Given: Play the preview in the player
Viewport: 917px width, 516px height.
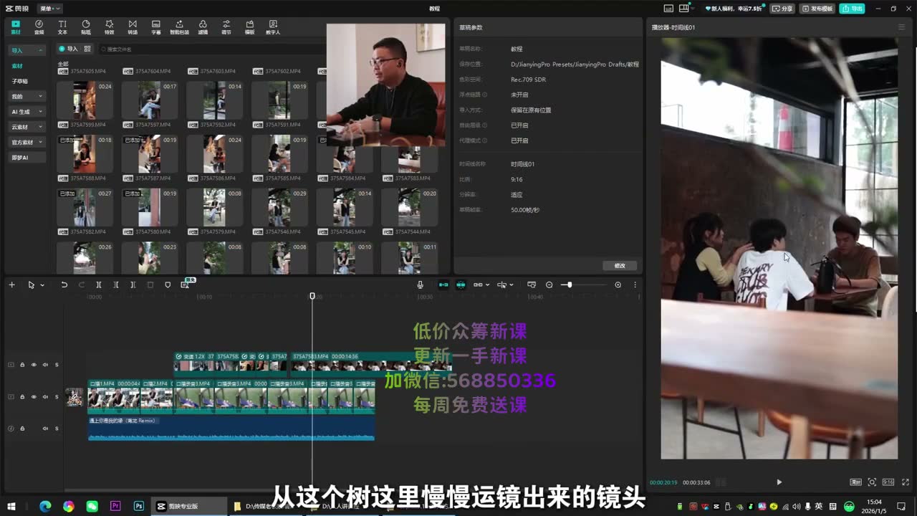Looking at the screenshot, I should point(779,482).
